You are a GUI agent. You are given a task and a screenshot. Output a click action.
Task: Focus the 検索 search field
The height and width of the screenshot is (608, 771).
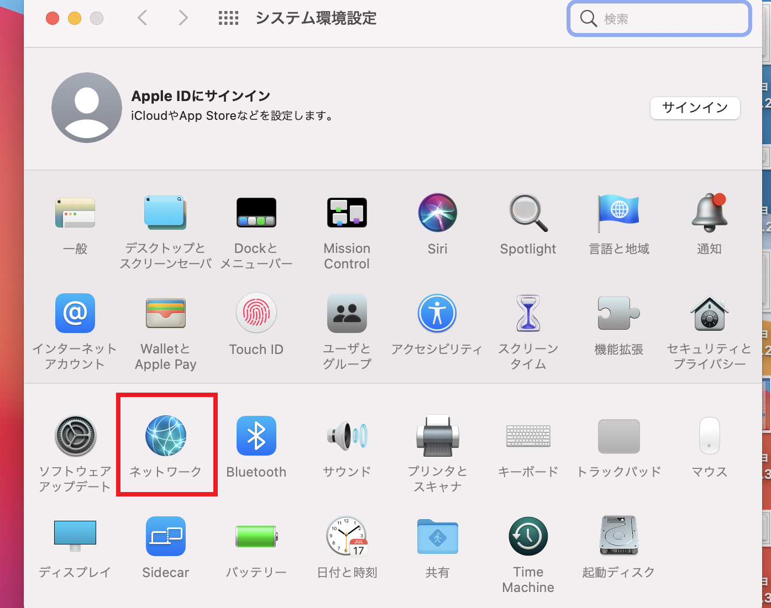(x=659, y=19)
